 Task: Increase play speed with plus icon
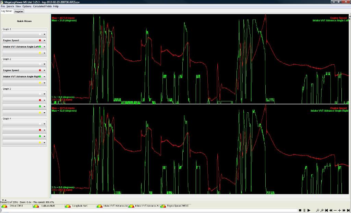click(339, 210)
